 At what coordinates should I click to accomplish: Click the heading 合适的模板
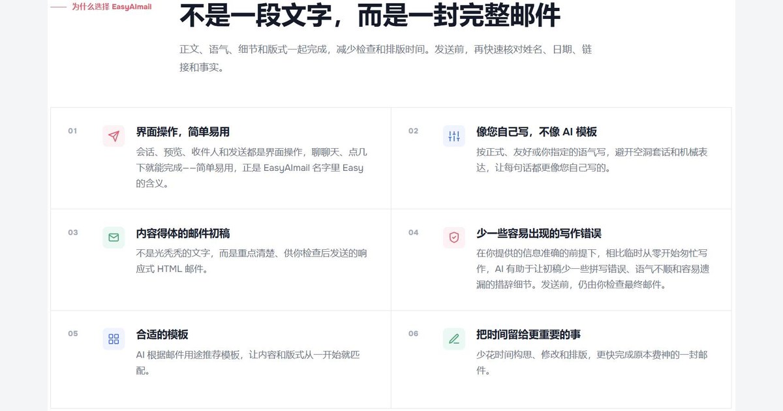[x=162, y=335]
